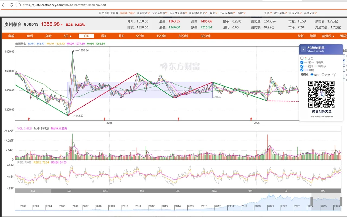Expand the 东方财富证券 dropdown
Viewport: 347px width, 217px height.
click(x=178, y=13)
